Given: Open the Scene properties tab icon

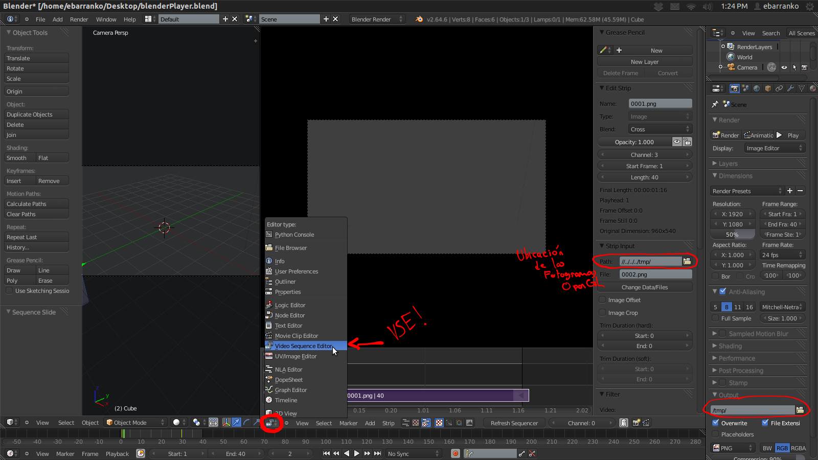Looking at the screenshot, I should point(745,88).
